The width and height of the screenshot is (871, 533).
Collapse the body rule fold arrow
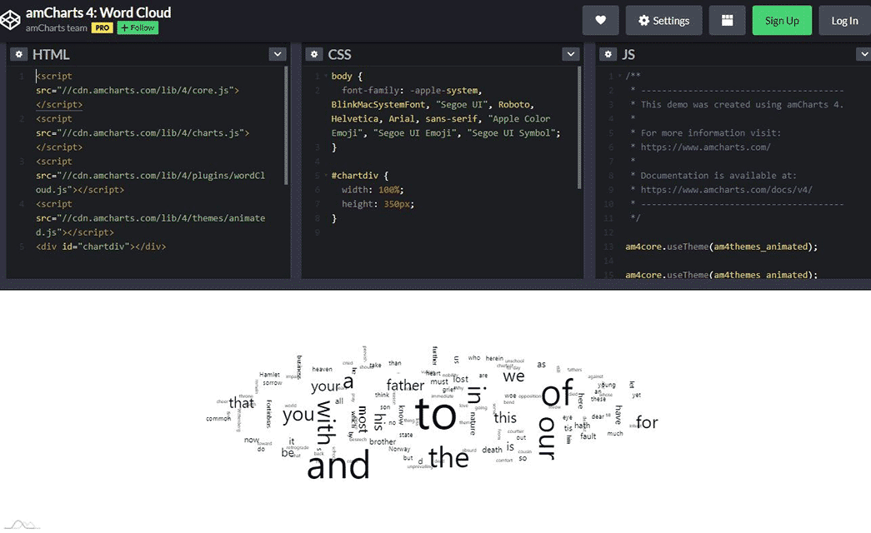coord(326,76)
